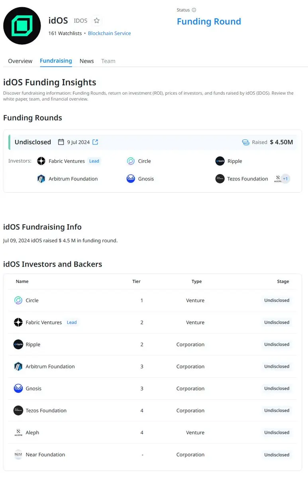Click the Status info circle icon
Viewport: 308px width, 479px height.
pos(194,10)
